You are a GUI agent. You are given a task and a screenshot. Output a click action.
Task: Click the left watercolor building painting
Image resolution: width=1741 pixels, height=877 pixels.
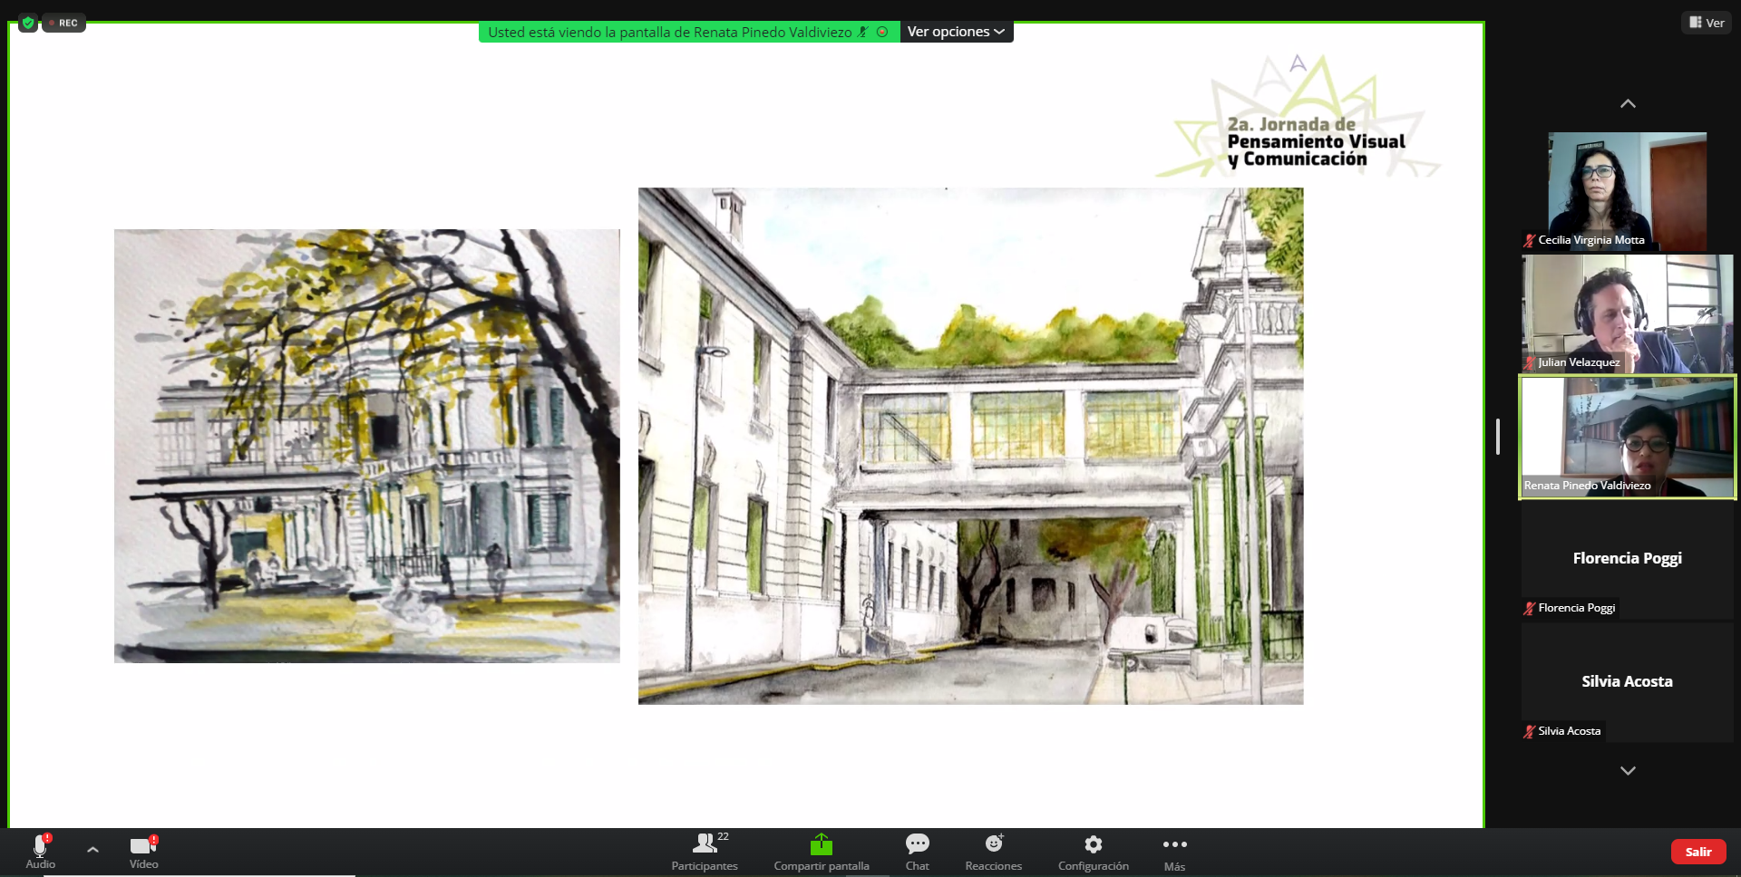pos(367,446)
